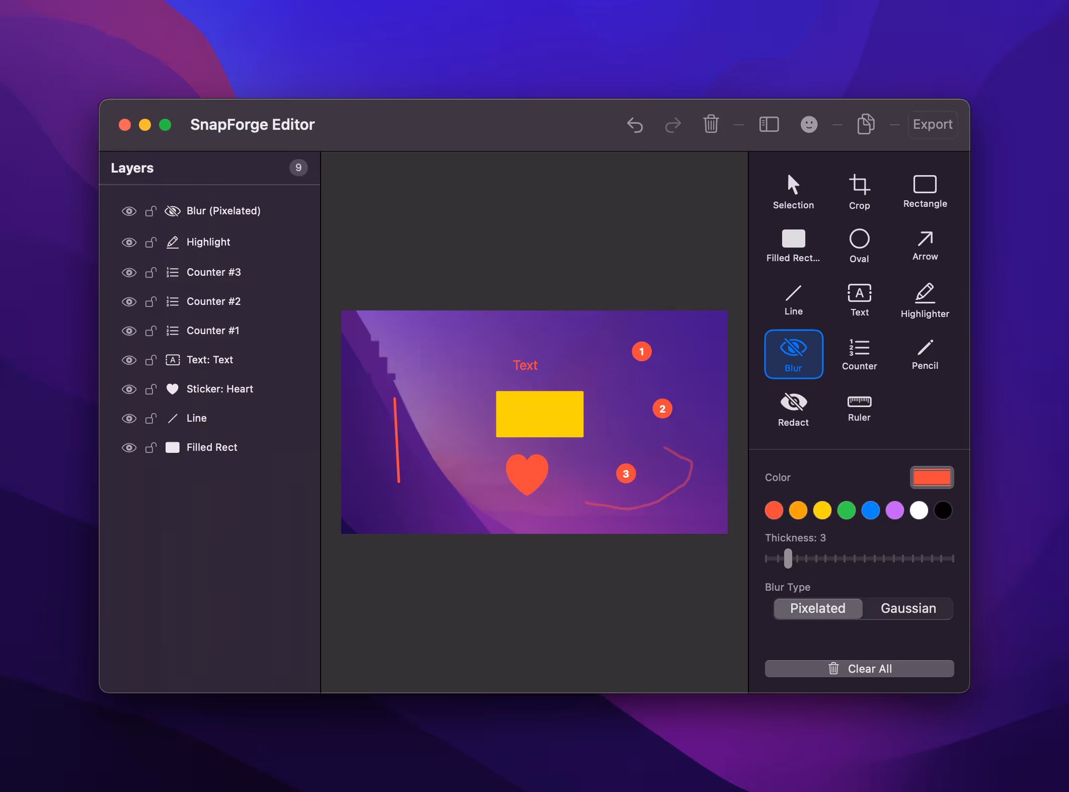Image resolution: width=1069 pixels, height=792 pixels.
Task: Lock the Sticker: Heart layer
Action: point(151,389)
